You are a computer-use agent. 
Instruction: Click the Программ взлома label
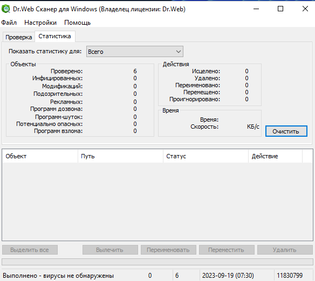point(58,131)
